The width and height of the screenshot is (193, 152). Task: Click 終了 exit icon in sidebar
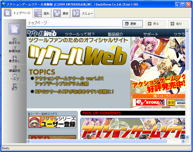tap(14, 87)
